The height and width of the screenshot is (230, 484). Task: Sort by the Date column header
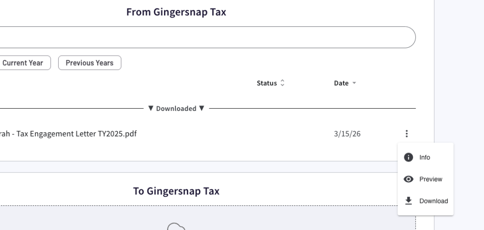point(341,83)
